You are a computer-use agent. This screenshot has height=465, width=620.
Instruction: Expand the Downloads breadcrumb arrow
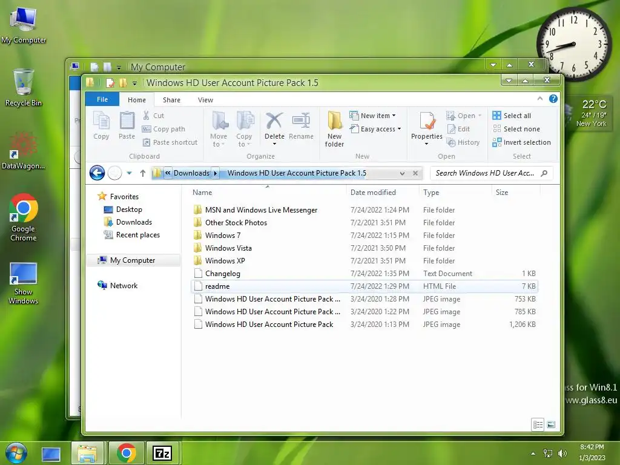(216, 173)
